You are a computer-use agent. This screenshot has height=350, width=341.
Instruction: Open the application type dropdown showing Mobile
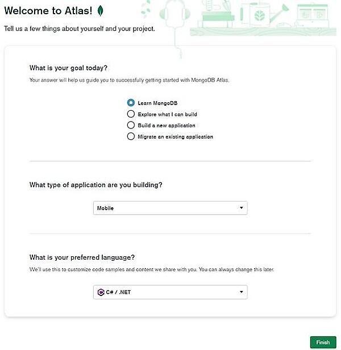point(170,208)
